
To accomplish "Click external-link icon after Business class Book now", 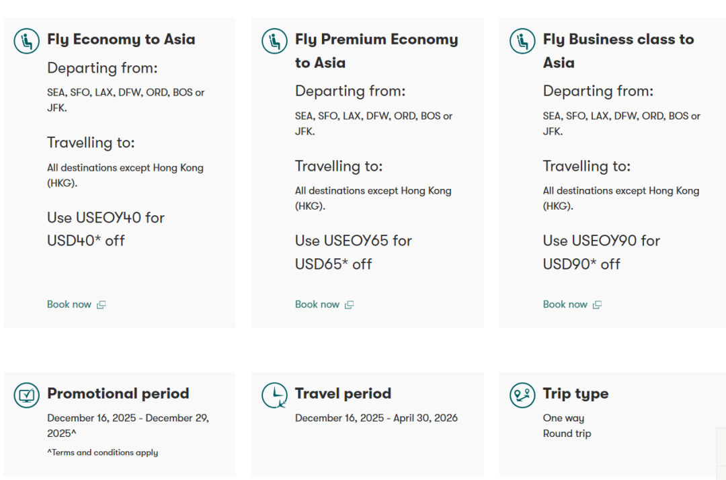I will coord(597,305).
